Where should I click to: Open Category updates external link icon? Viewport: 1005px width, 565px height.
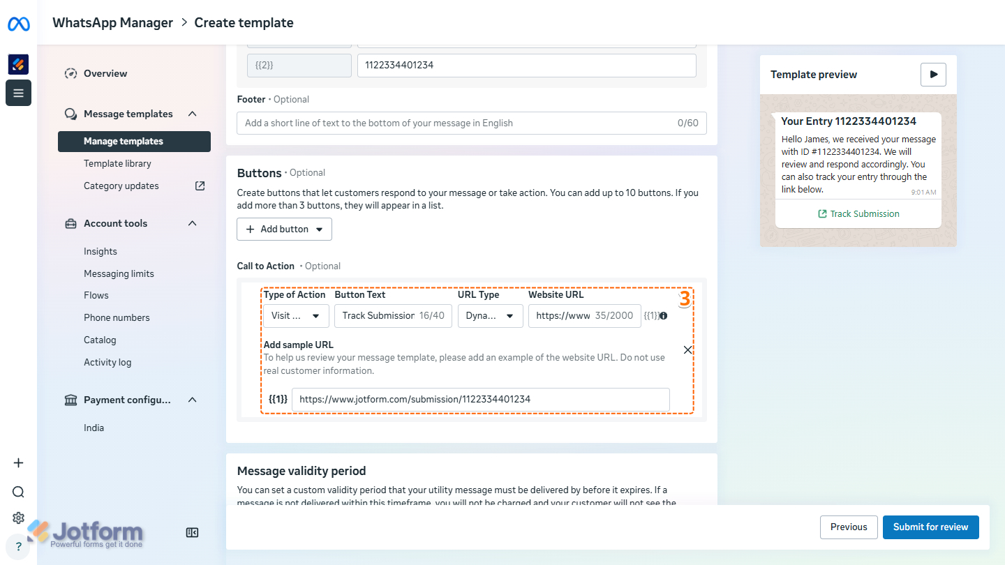(x=200, y=186)
